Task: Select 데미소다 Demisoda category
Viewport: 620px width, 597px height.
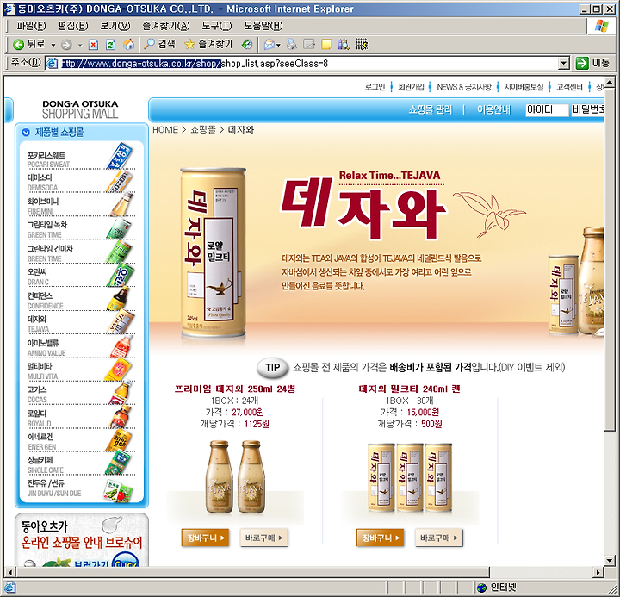Action: (81, 181)
